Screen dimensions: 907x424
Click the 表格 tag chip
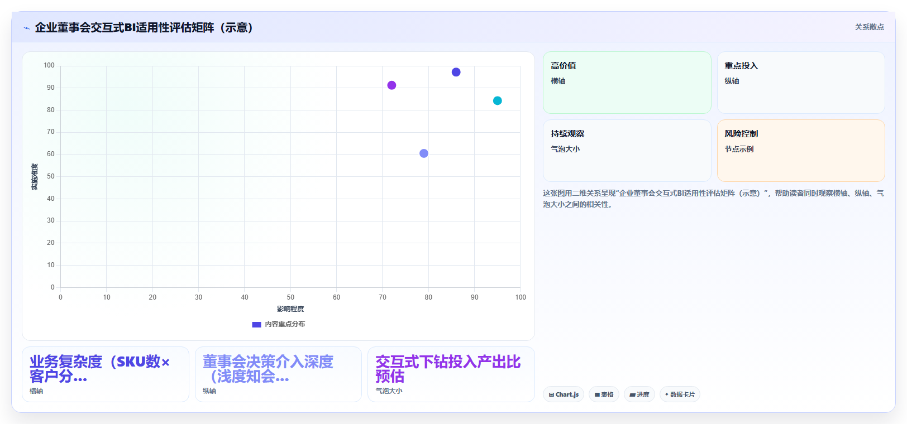coord(604,394)
